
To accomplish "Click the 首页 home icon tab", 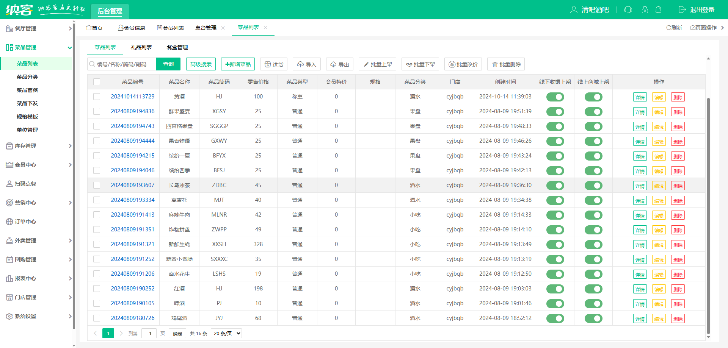I will (x=89, y=28).
